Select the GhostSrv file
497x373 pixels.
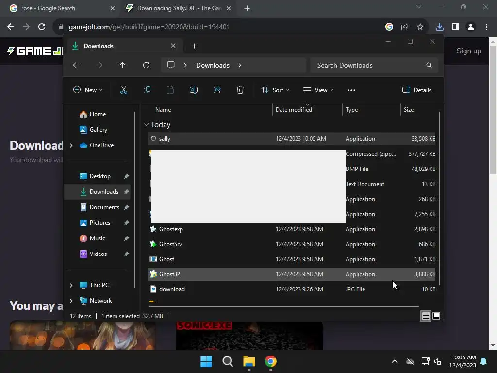(292, 244)
